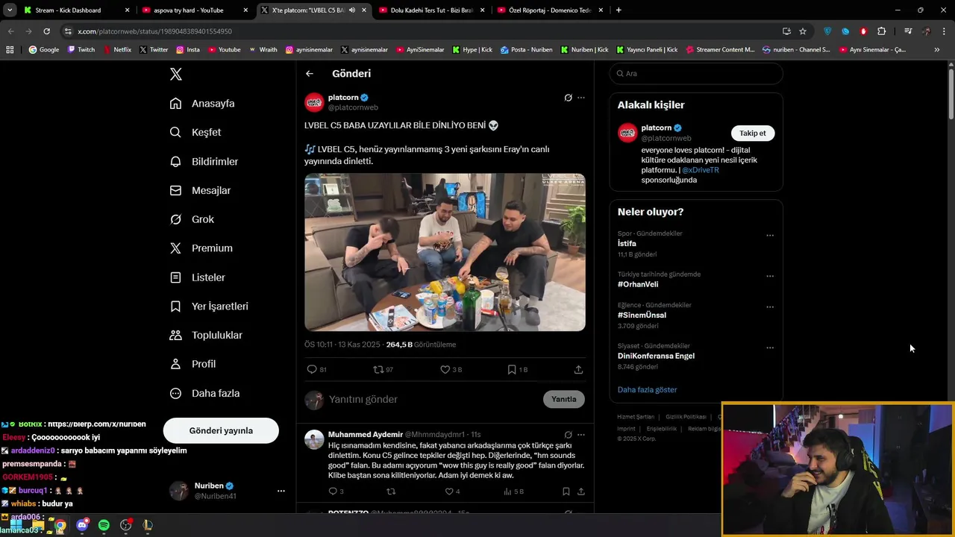Open options for #OrhanVeli trend
Viewport: 955px width, 537px height.
770,276
